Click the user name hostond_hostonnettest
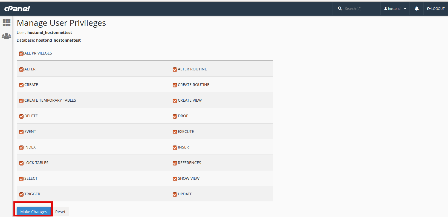This screenshot has height=217, width=448. [x=50, y=33]
